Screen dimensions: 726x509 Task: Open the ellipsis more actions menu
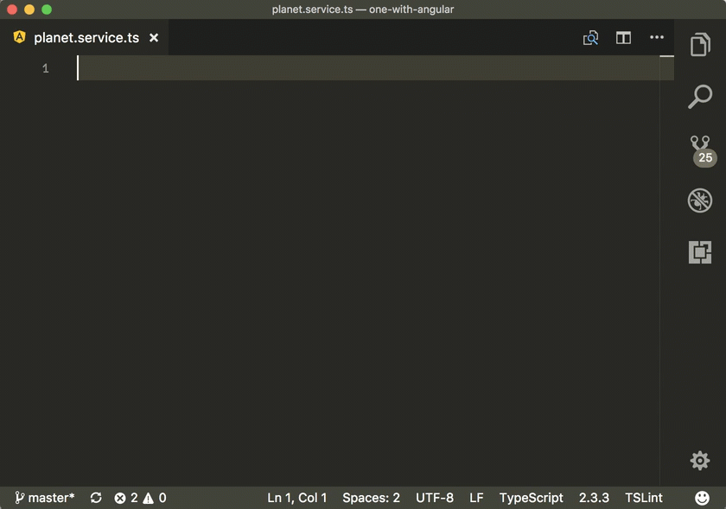[656, 37]
